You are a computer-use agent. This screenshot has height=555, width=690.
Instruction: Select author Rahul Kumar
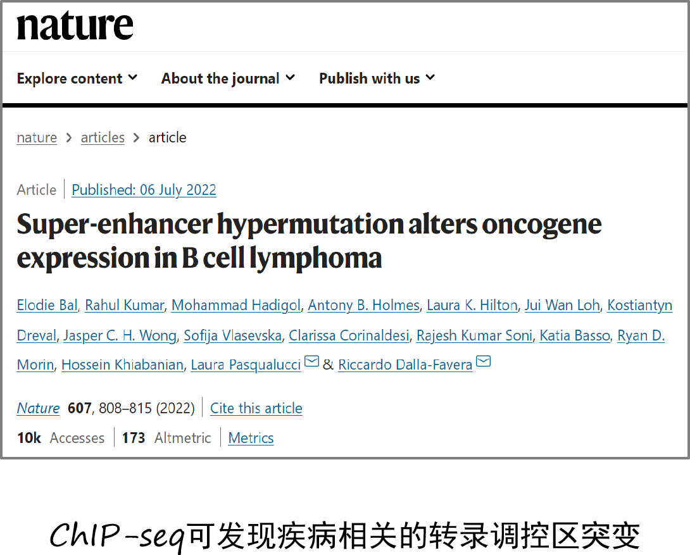[125, 306]
